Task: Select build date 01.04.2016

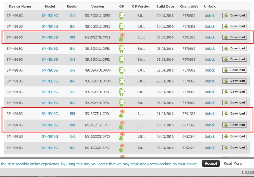Action: 165,114
